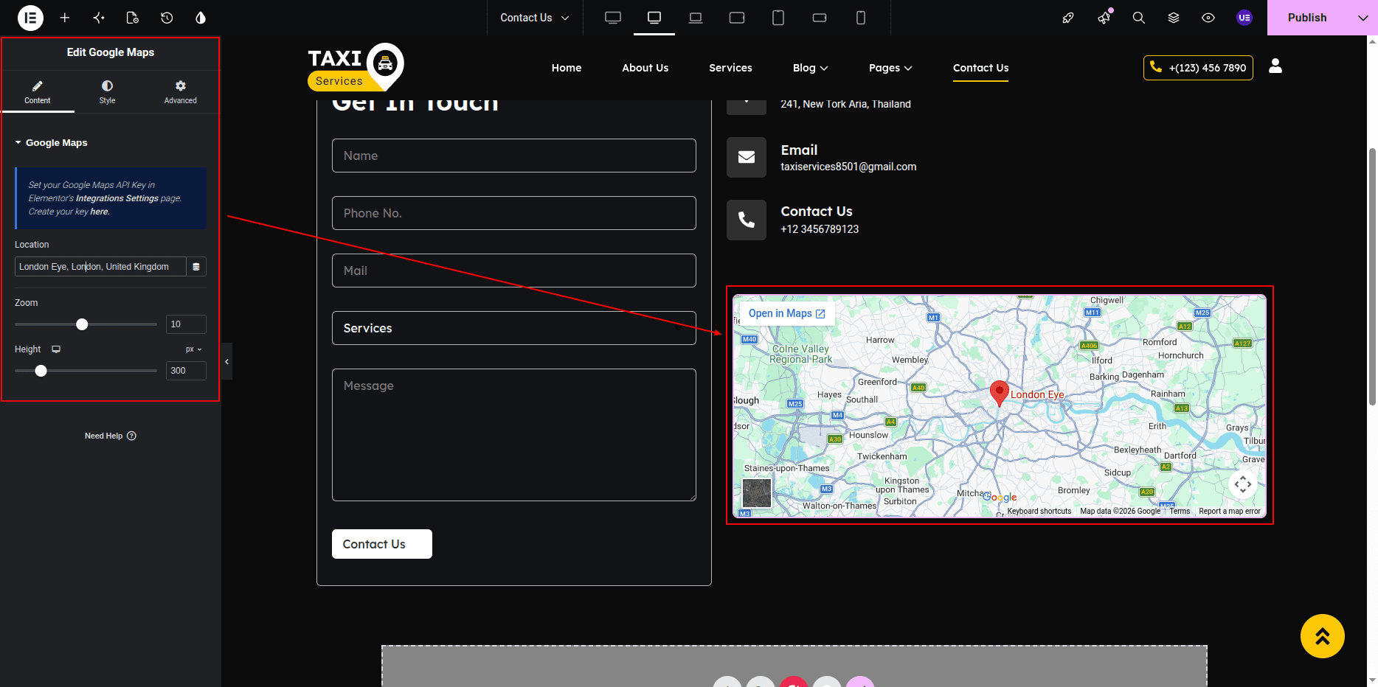
Task: Toggle responsive device icon beside Height
Action: pyautogui.click(x=56, y=349)
